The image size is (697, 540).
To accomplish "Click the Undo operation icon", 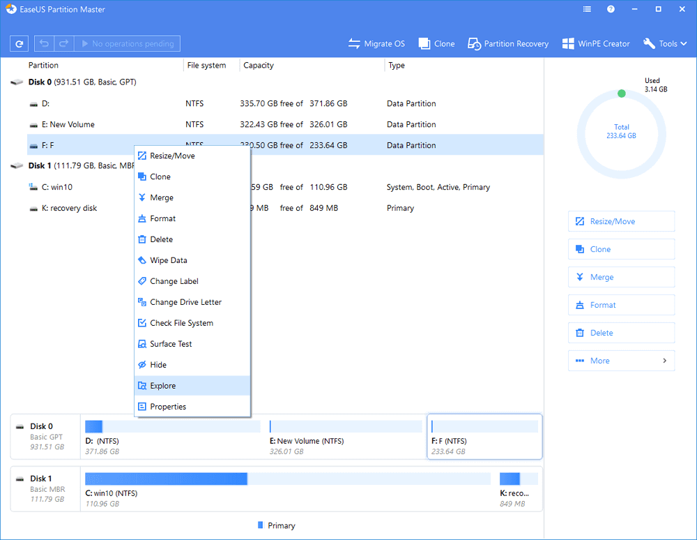I will [43, 43].
